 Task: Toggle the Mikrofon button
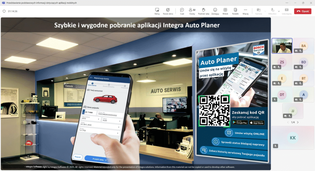tap(273, 11)
